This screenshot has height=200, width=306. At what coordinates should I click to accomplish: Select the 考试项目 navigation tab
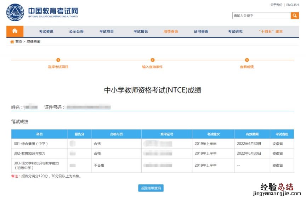coord(107,32)
